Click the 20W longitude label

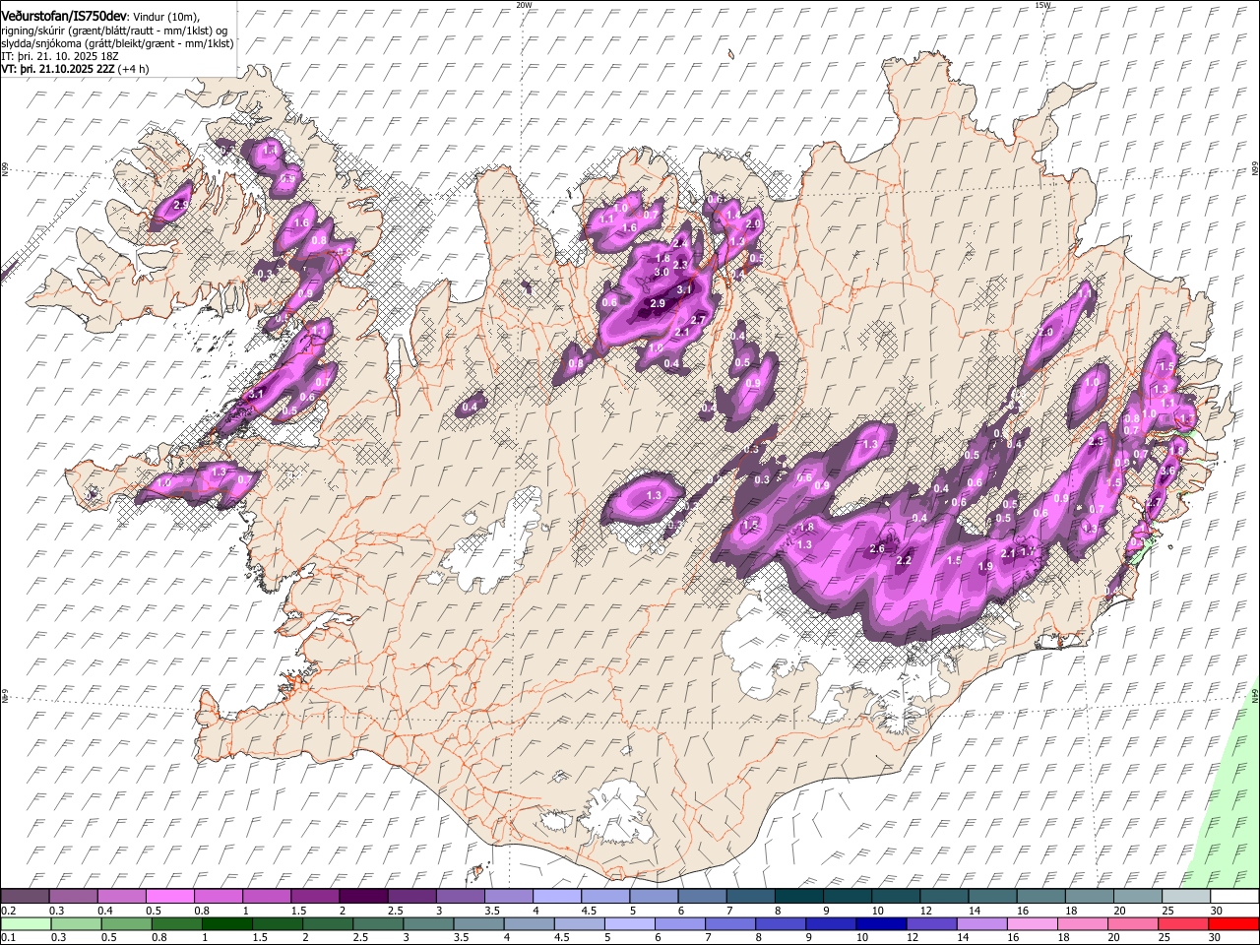coord(524,5)
